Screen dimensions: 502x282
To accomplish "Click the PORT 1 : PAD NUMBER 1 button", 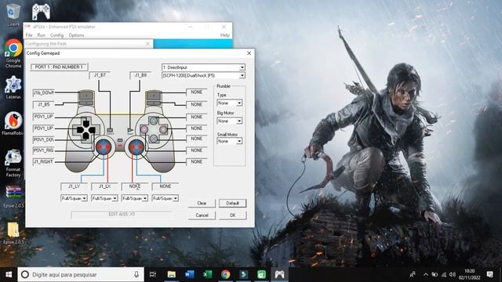I will tap(59, 67).
